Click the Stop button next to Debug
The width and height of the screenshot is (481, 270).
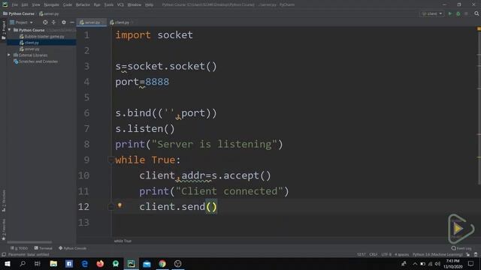(x=466, y=13)
